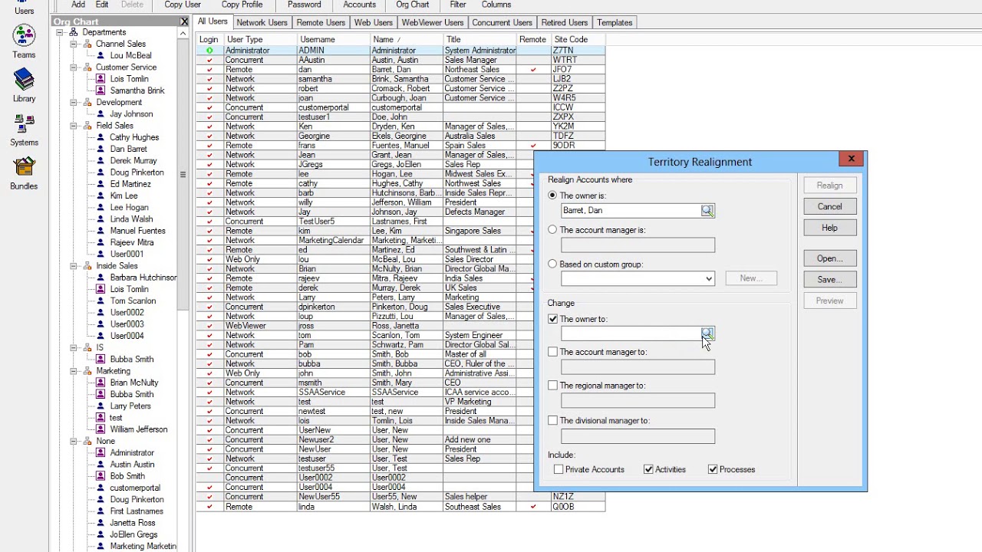Click the Open... button in the dialog
982x552 pixels.
(x=829, y=258)
